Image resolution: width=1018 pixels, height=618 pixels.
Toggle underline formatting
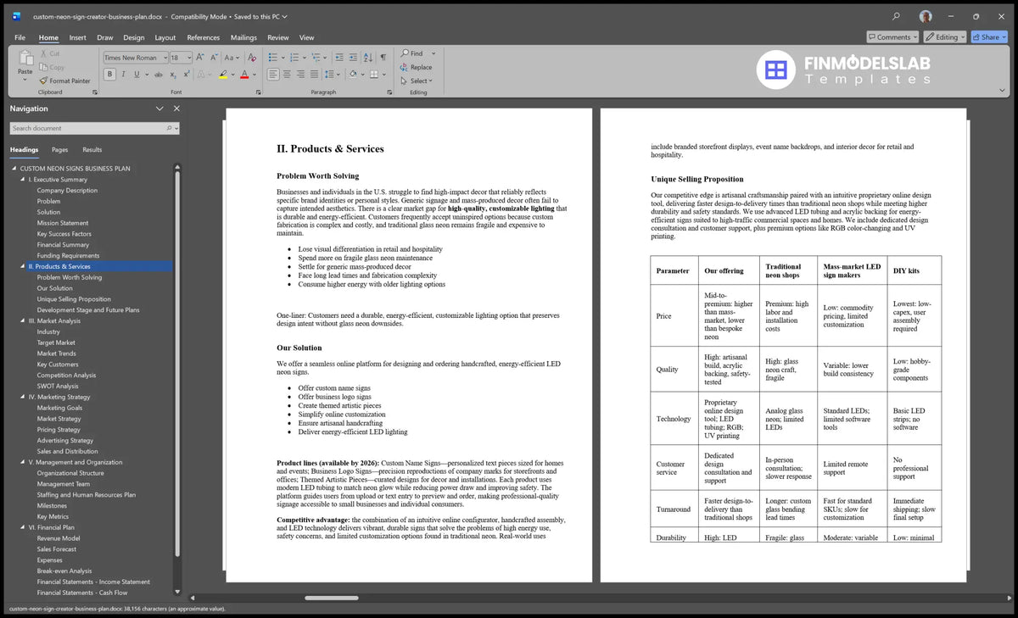point(137,75)
